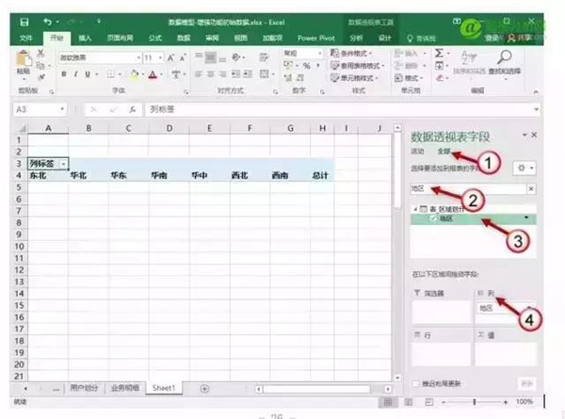The width and height of the screenshot is (565, 419).
Task: Click the Conditional Formatting icon
Action: 334,54
